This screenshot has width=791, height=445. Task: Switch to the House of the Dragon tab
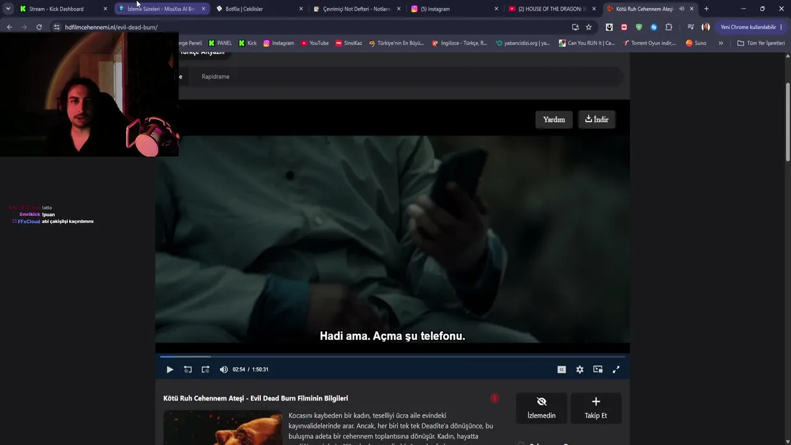(x=552, y=9)
